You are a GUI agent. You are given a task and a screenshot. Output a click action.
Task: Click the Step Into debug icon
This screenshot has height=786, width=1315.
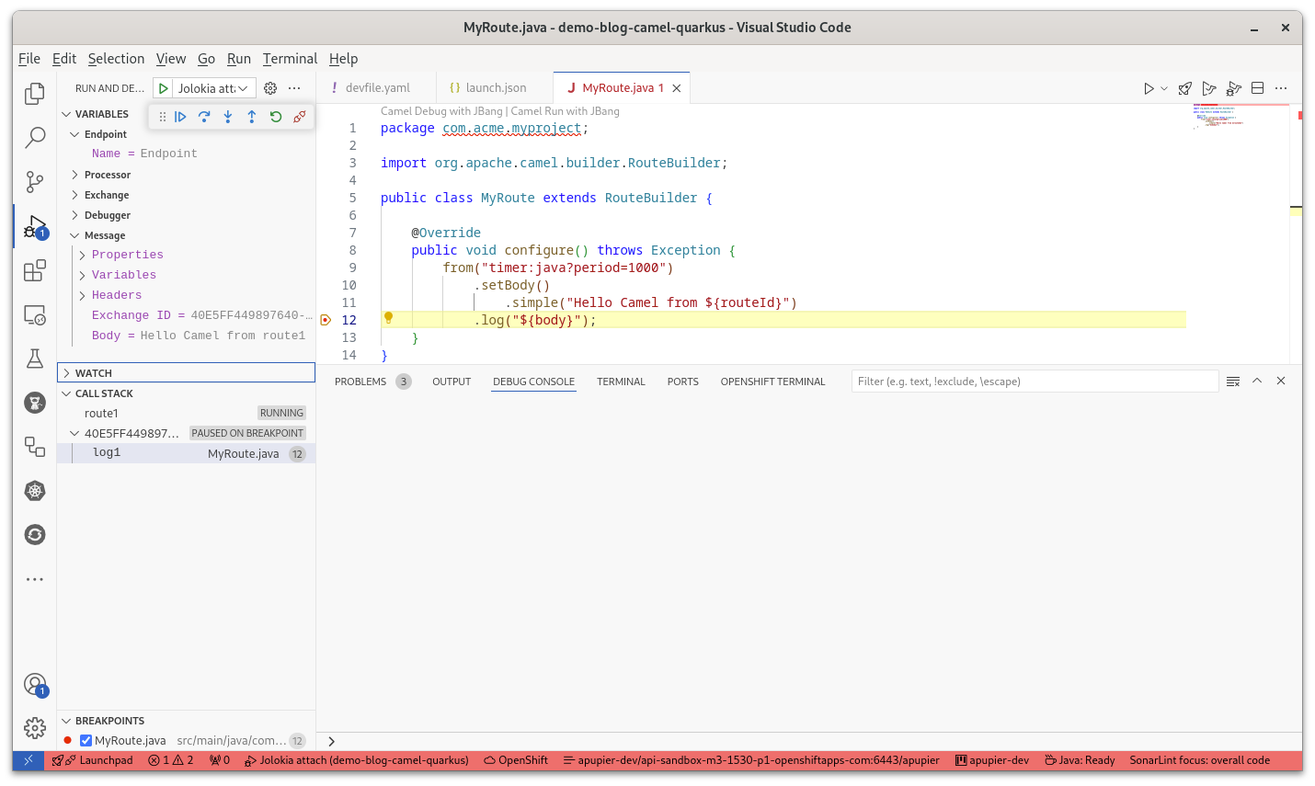[227, 117]
